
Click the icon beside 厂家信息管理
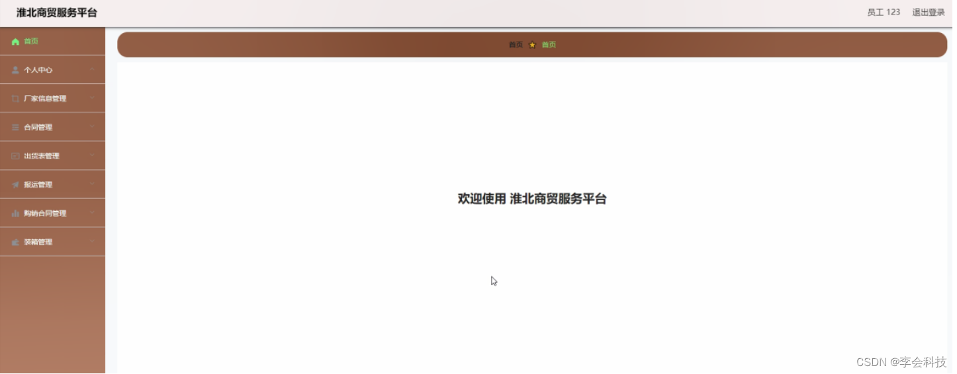pos(16,99)
